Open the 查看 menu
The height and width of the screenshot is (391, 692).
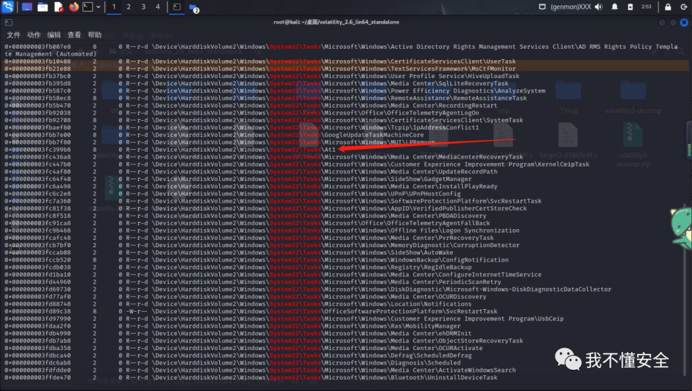coord(74,35)
